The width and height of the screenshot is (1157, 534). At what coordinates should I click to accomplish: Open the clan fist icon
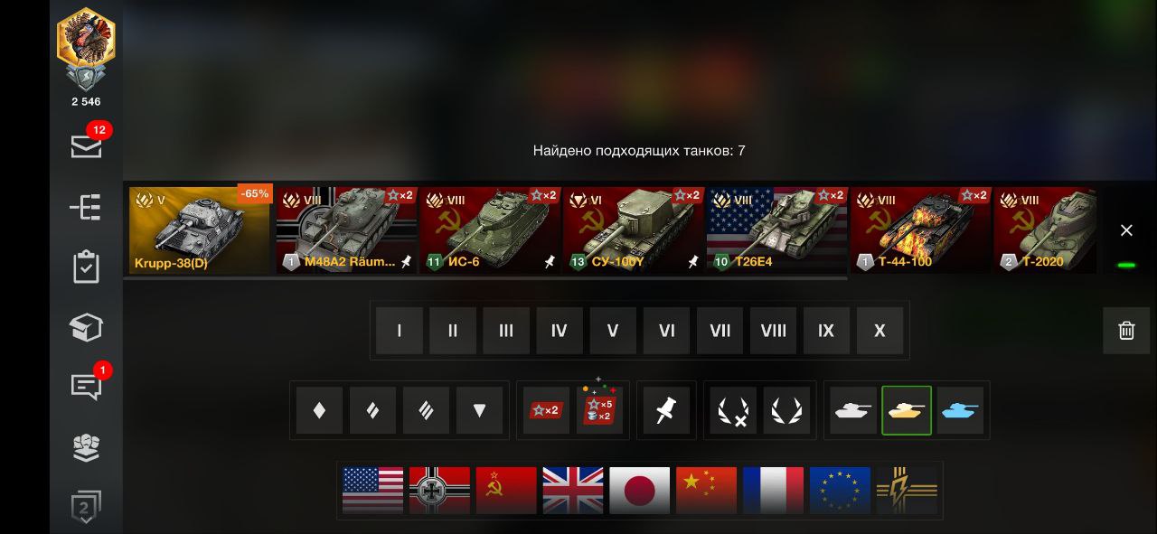click(86, 447)
